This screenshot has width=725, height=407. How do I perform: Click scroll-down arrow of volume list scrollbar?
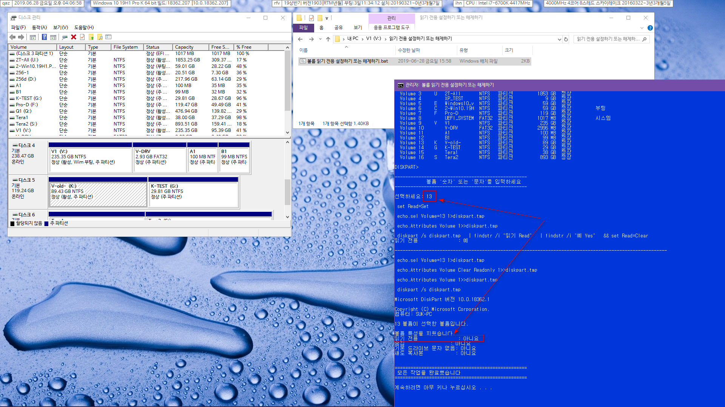click(x=288, y=133)
